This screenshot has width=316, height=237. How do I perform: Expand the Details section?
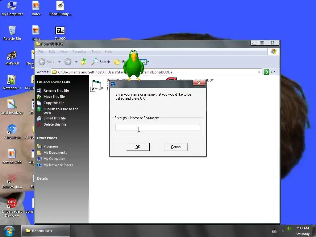[42, 178]
